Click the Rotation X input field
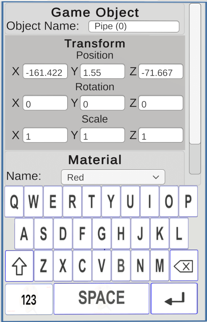 (45, 103)
